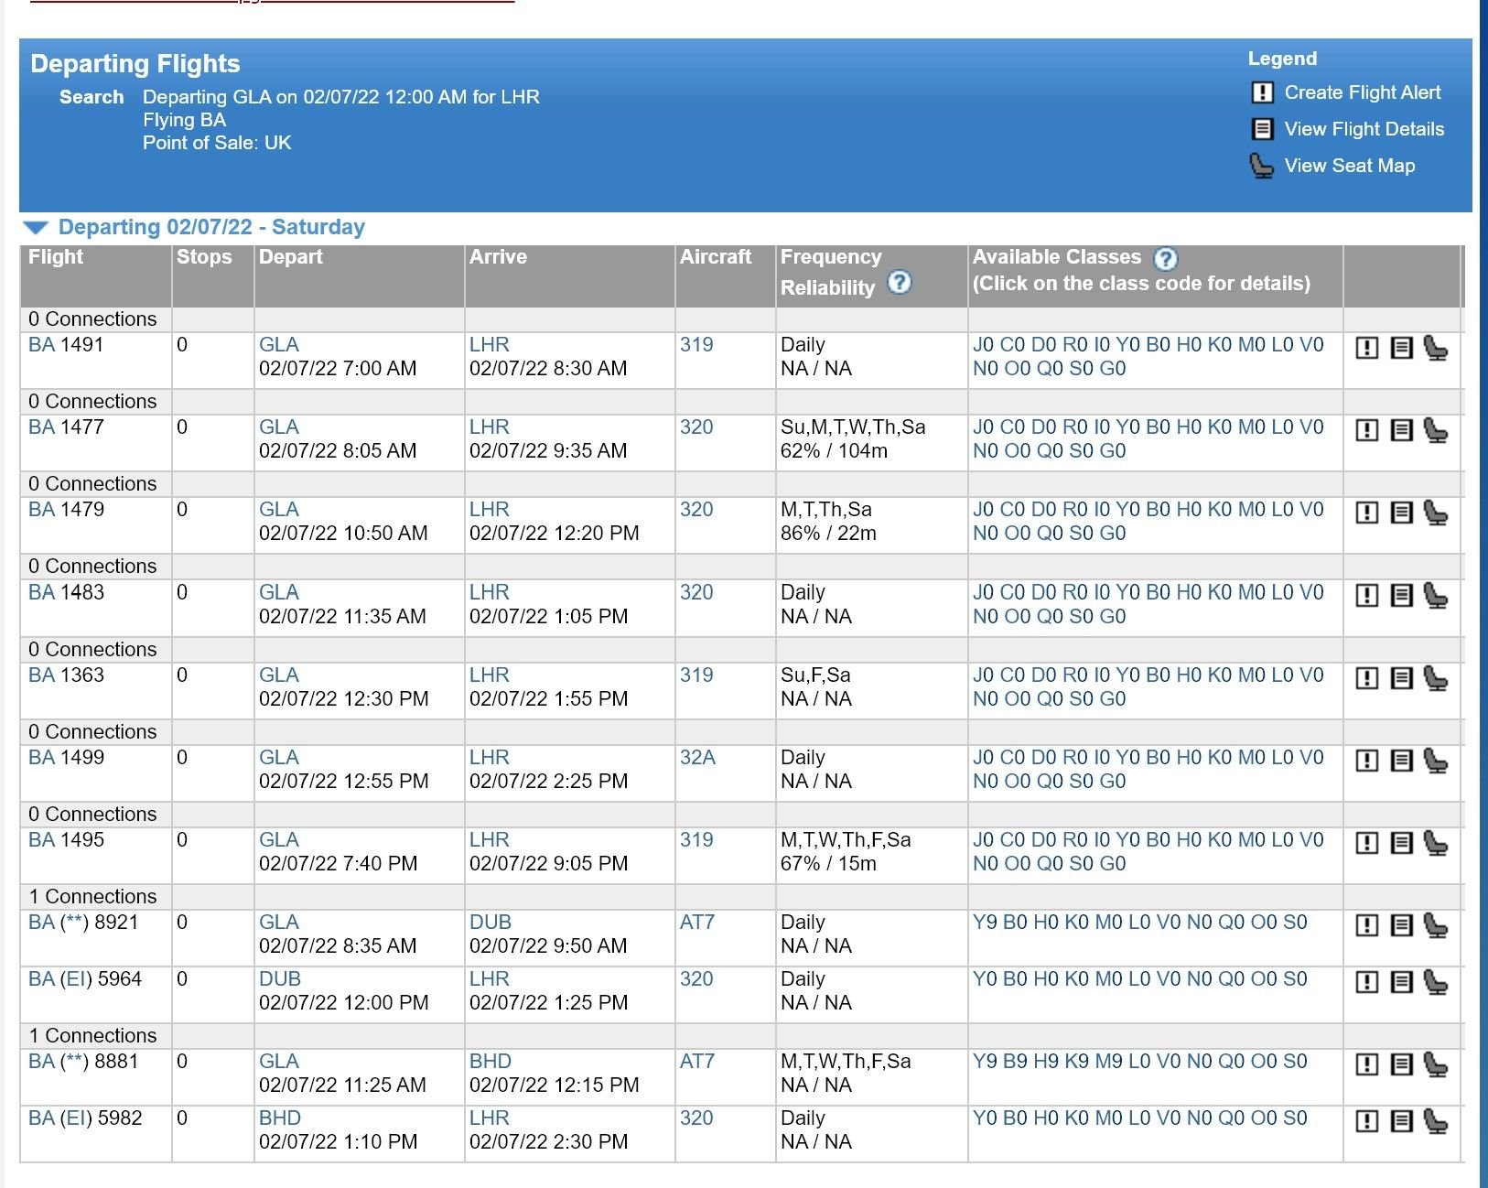Click EI carrier link for flight 5964
The width and height of the screenshot is (1488, 1188).
coord(76,979)
